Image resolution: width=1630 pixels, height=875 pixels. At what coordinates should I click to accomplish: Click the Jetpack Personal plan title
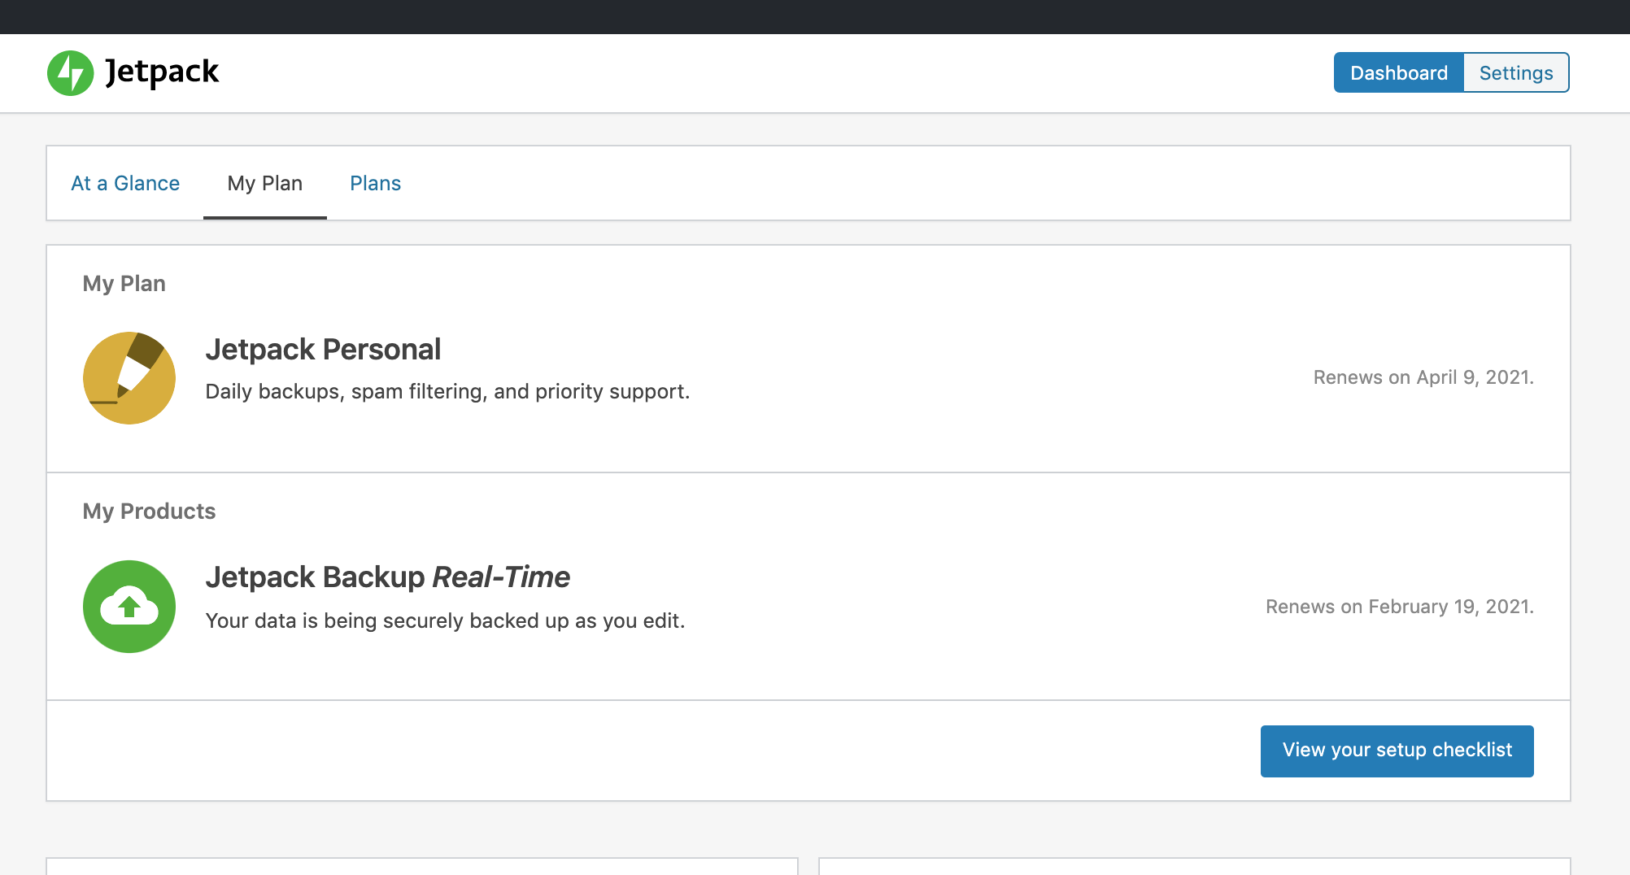[x=323, y=350]
